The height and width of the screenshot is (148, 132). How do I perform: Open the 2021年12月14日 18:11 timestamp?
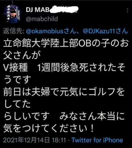tap(34, 140)
